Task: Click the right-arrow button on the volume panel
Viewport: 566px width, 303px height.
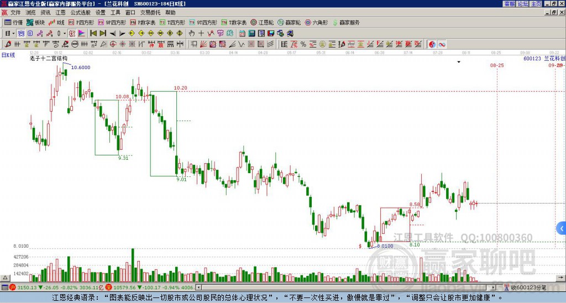Action: click(x=561, y=278)
